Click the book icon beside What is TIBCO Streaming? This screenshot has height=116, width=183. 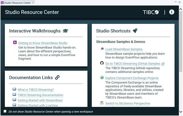14,89
